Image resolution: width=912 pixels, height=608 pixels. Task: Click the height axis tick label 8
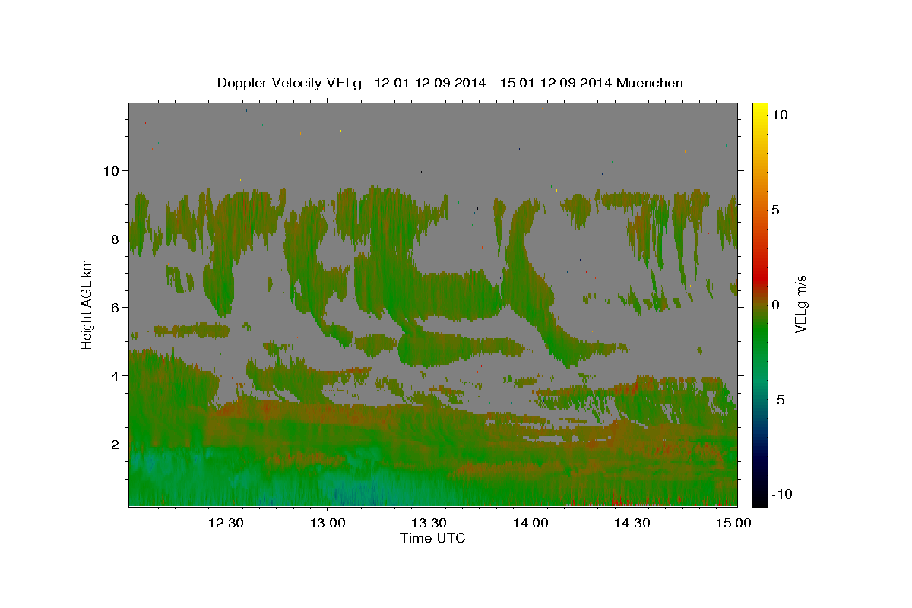click(x=115, y=239)
